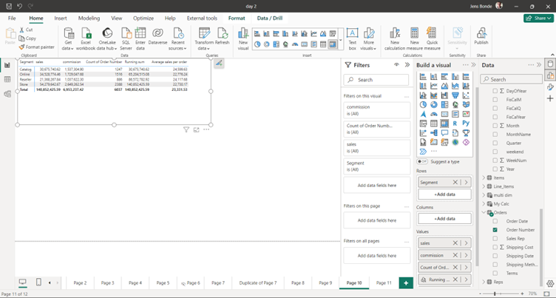
Task: Turn on Suggest a type toggle
Action: tap(422, 161)
